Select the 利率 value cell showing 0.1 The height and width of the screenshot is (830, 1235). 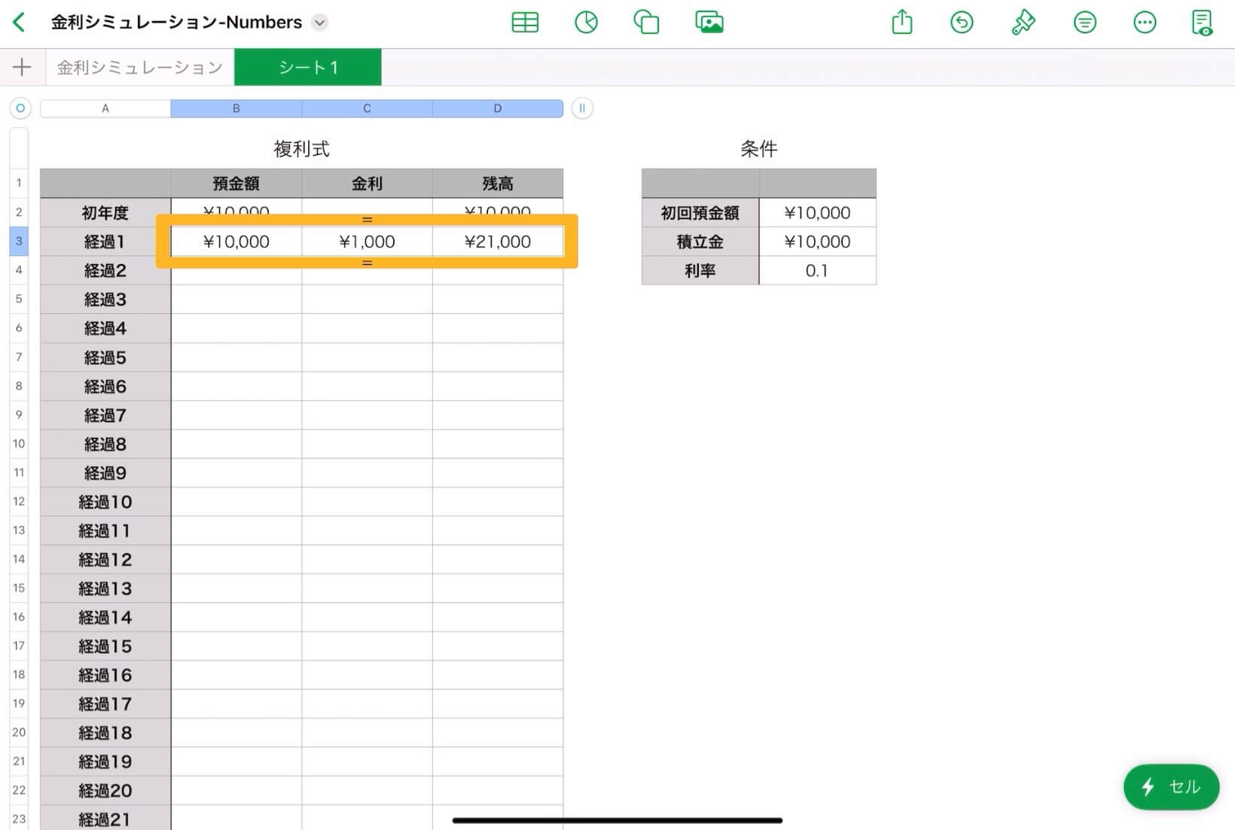point(817,270)
